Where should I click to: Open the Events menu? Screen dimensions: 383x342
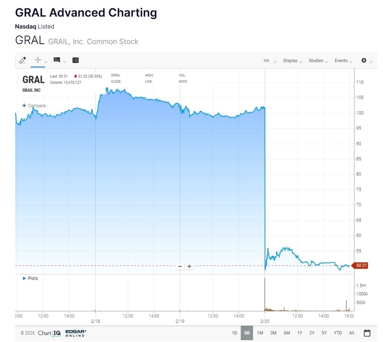[x=343, y=61]
